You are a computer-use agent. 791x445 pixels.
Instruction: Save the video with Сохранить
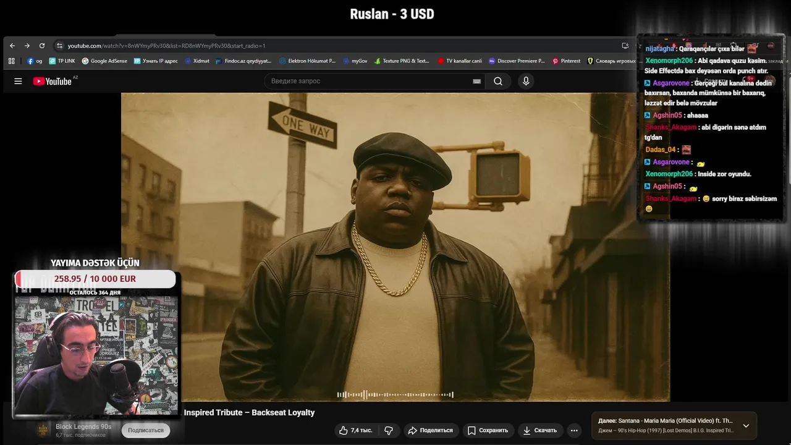coord(488,430)
